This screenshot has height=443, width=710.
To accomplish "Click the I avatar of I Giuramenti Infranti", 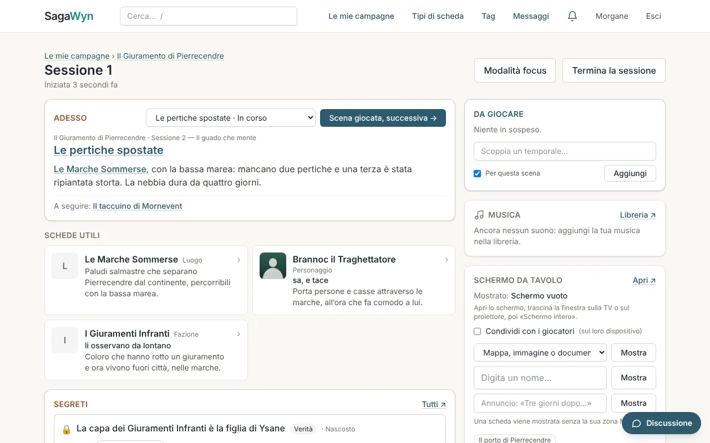I will pyautogui.click(x=65, y=340).
